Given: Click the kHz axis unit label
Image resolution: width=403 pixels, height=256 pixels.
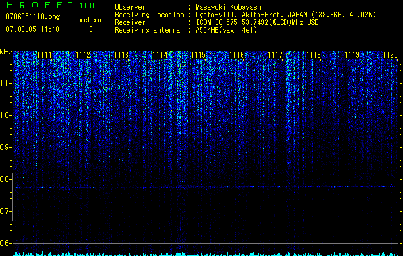Looking at the screenshot, I should click(x=6, y=52).
